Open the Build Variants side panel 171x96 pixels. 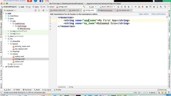pyautogui.click(x=1, y=47)
